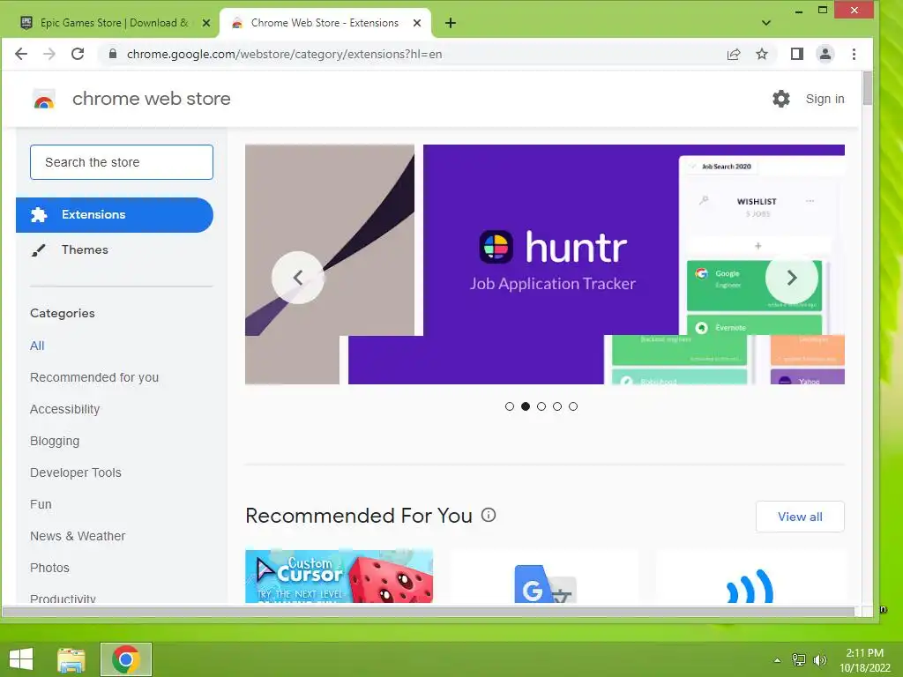Click the horizontal page scrollbar
903x677 pixels.
pyautogui.click(x=429, y=612)
